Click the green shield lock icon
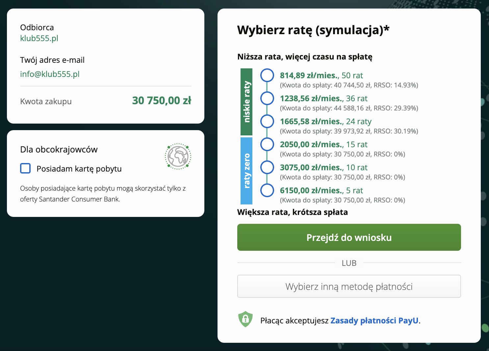The height and width of the screenshot is (351, 489). pyautogui.click(x=245, y=319)
